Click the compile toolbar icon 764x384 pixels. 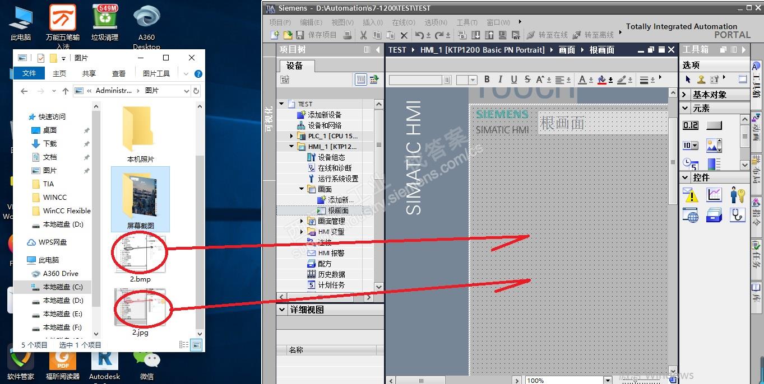click(x=462, y=35)
